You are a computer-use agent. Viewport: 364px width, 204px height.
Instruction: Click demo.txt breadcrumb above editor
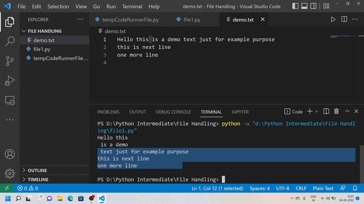pyautogui.click(x=113, y=31)
